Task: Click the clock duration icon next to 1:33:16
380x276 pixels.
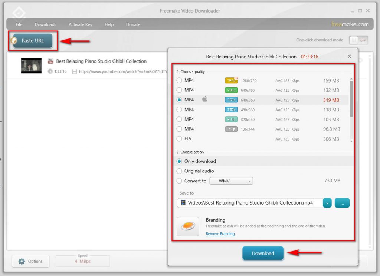Action: 50,71
